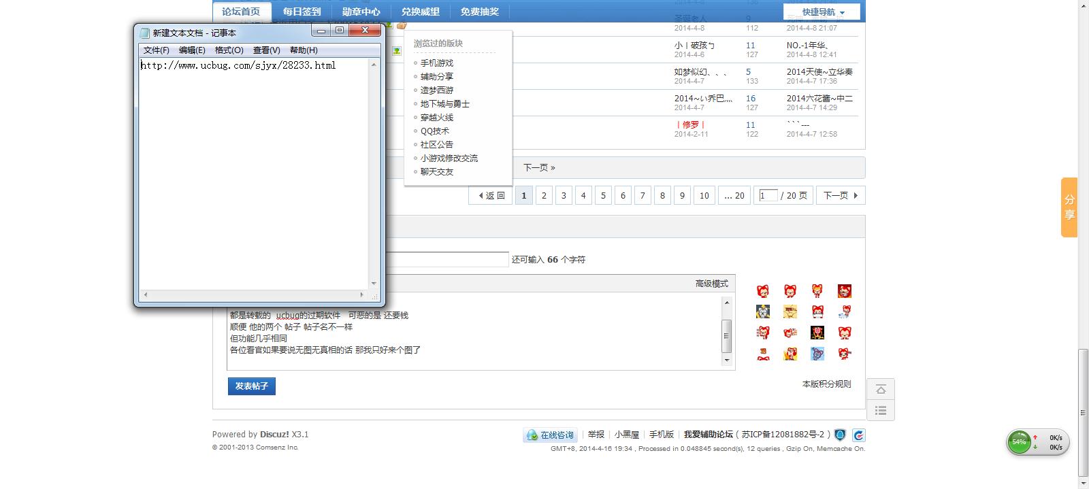Image resolution: width=1089 pixels, height=489 pixels.
Task: Click the small green image attachment icon
Action: 397,50
